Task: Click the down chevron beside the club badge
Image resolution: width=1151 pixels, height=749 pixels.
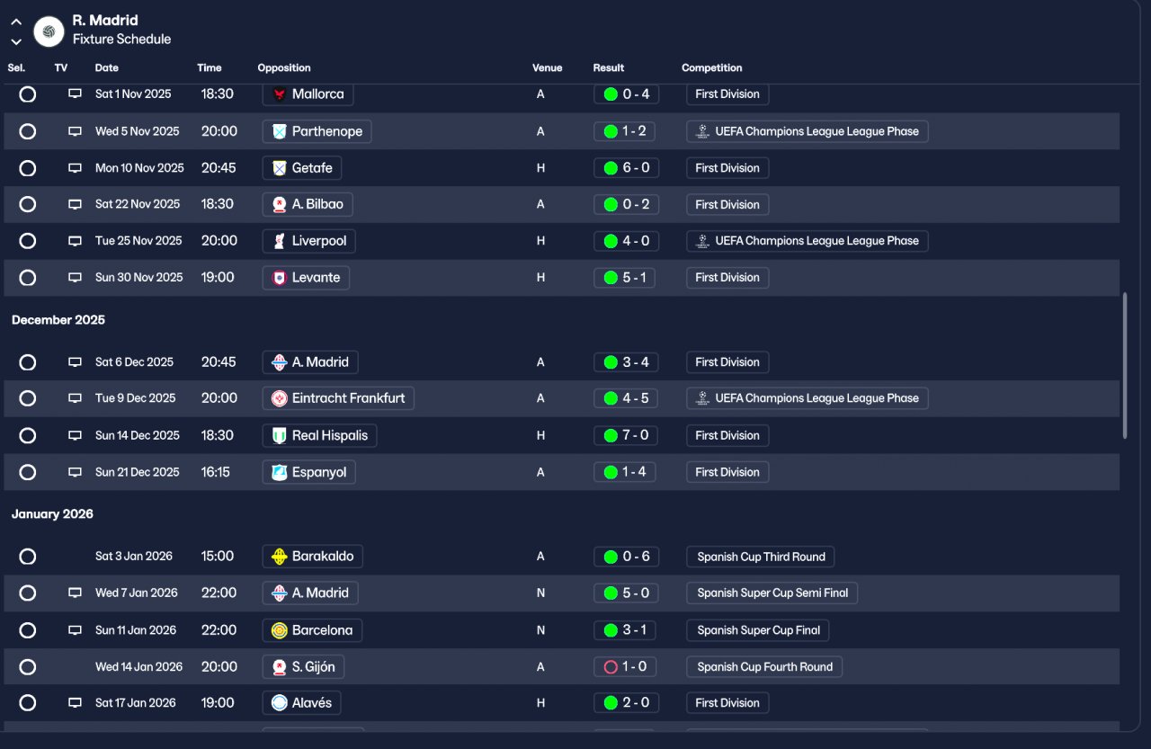Action: click(x=16, y=41)
